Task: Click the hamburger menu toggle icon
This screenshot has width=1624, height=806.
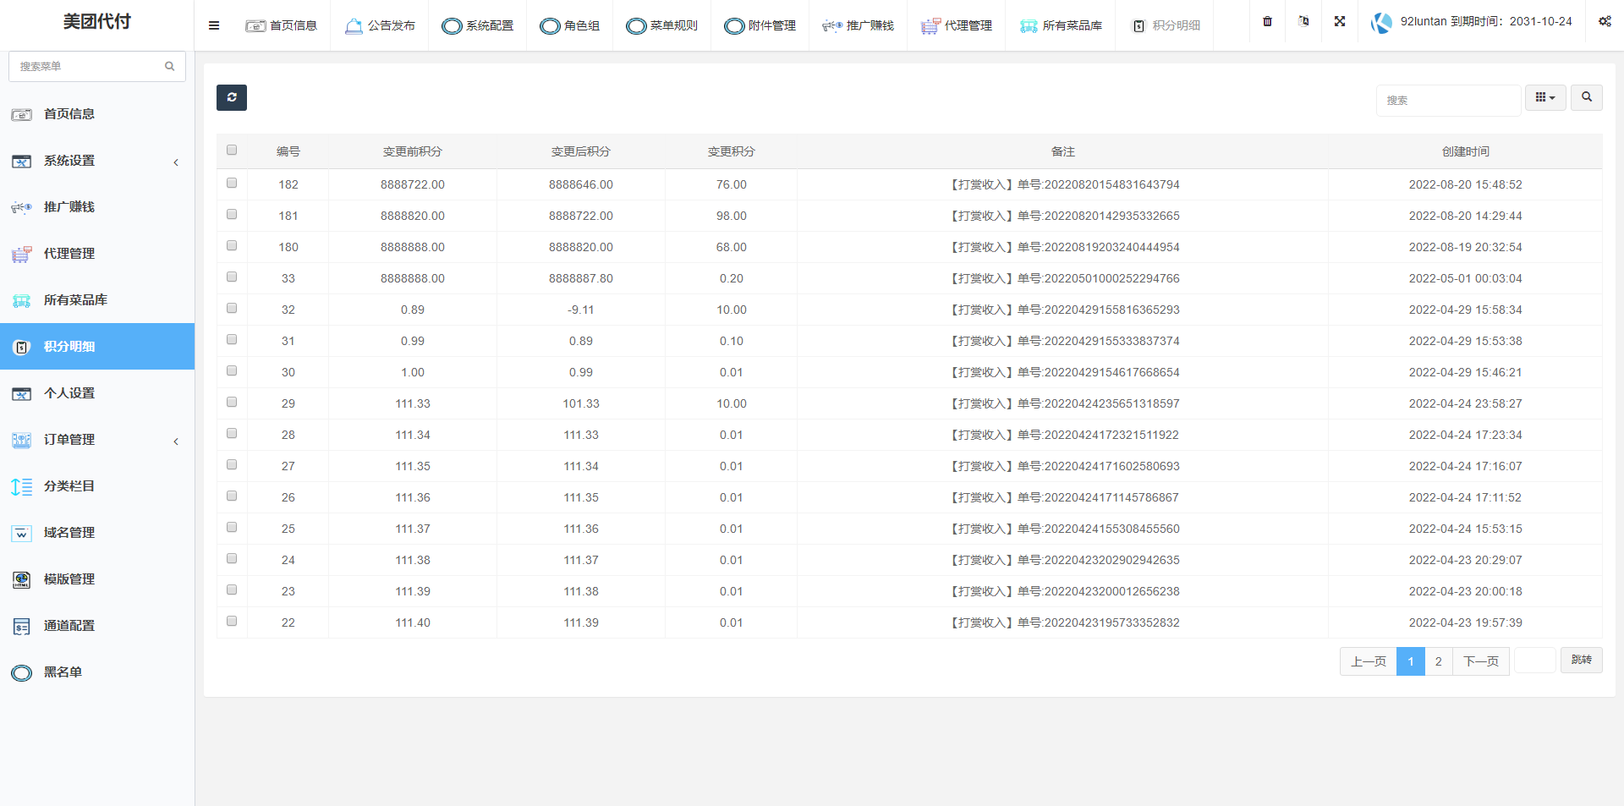Action: coord(214,25)
